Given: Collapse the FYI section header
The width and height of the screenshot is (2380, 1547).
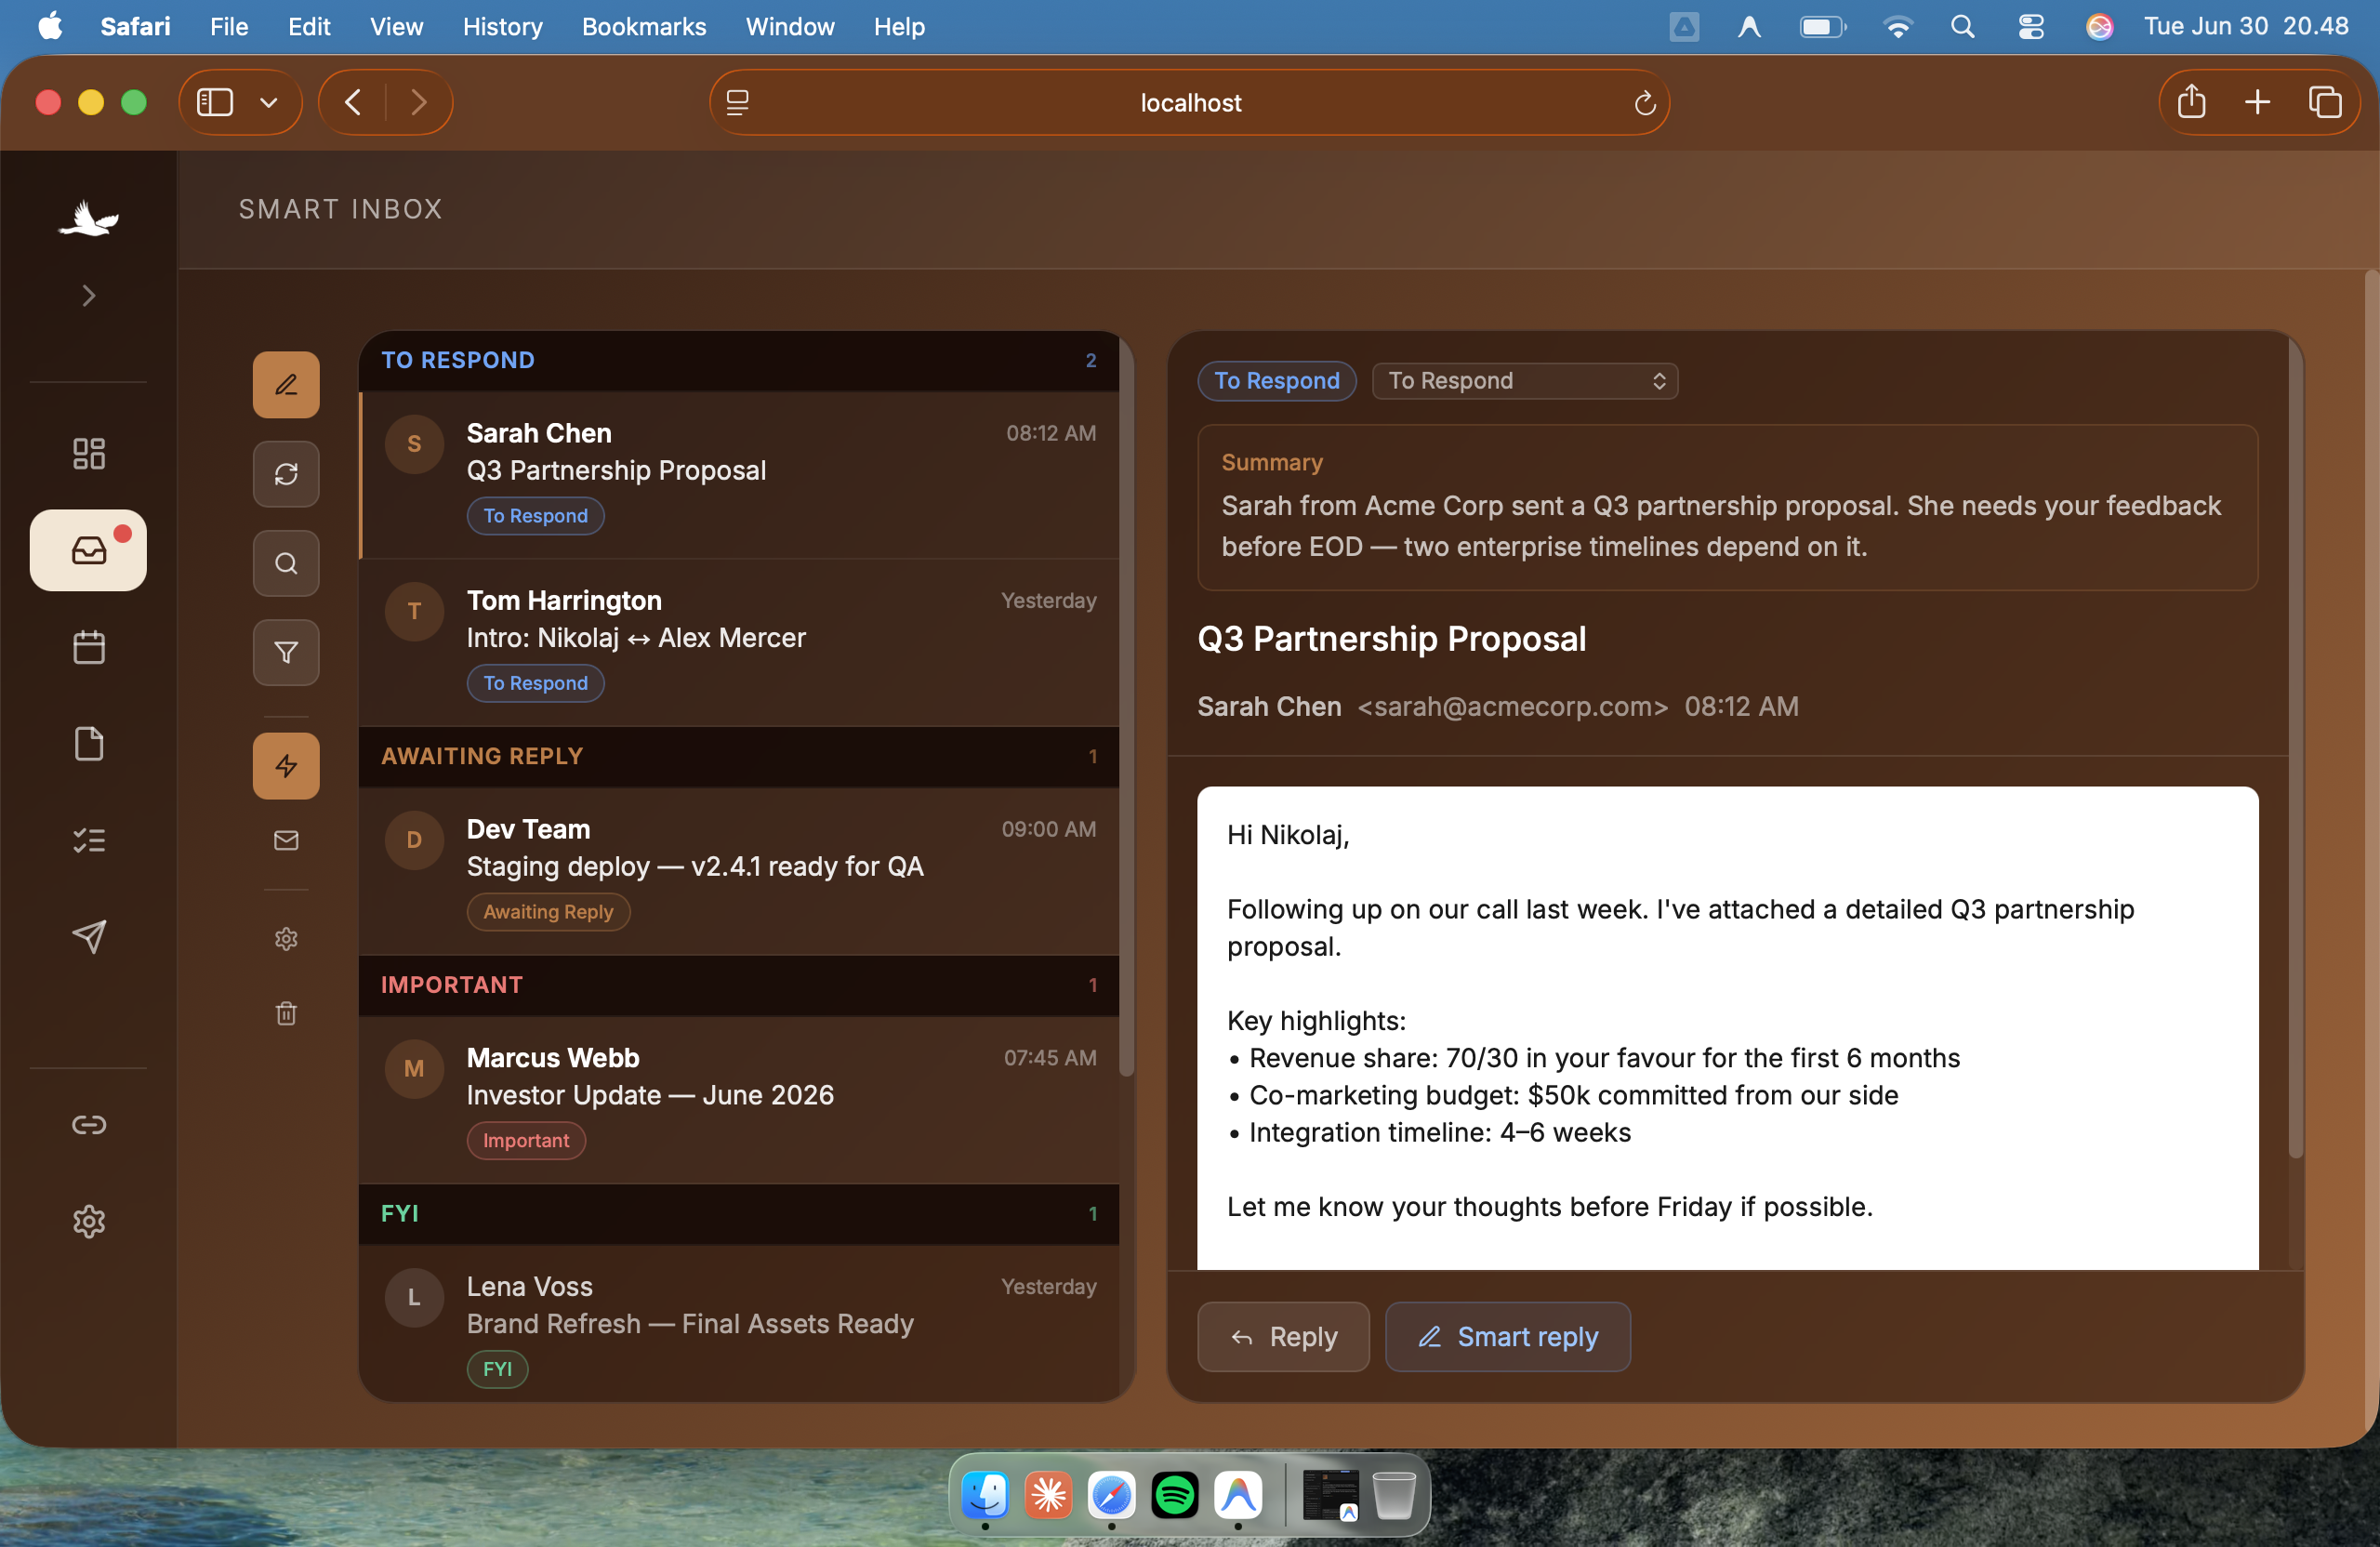Looking at the screenshot, I should click(739, 1213).
